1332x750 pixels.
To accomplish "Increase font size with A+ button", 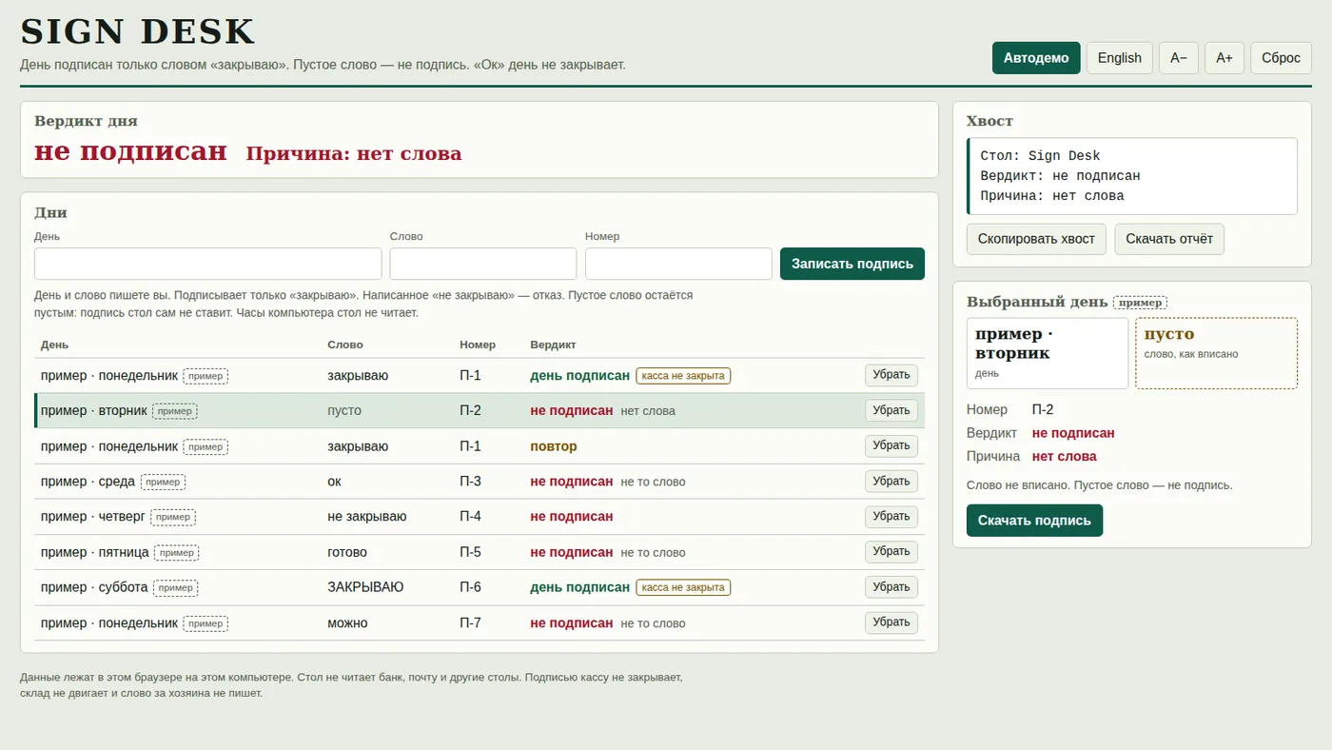I will point(1224,58).
